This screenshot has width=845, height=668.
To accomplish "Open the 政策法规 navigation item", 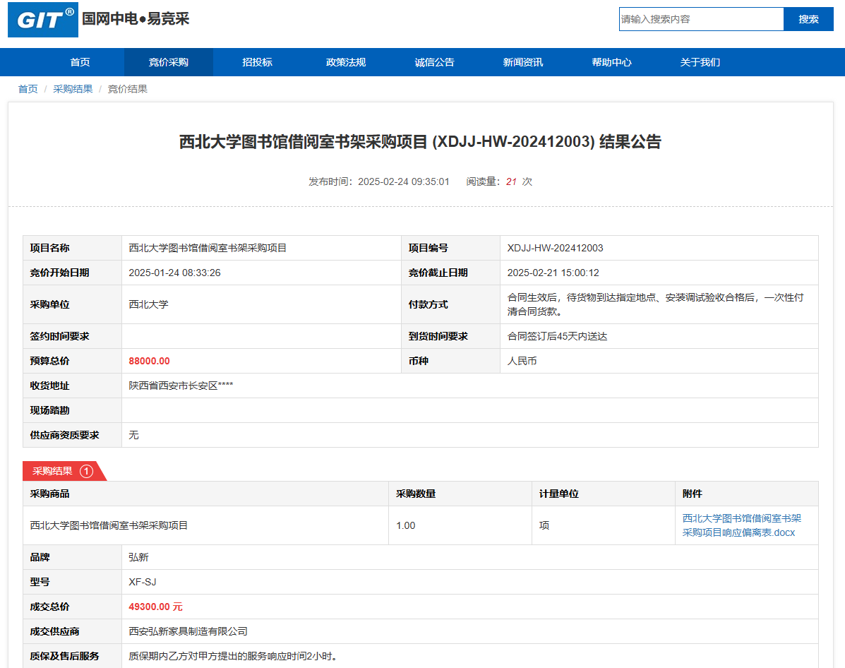I will click(345, 62).
